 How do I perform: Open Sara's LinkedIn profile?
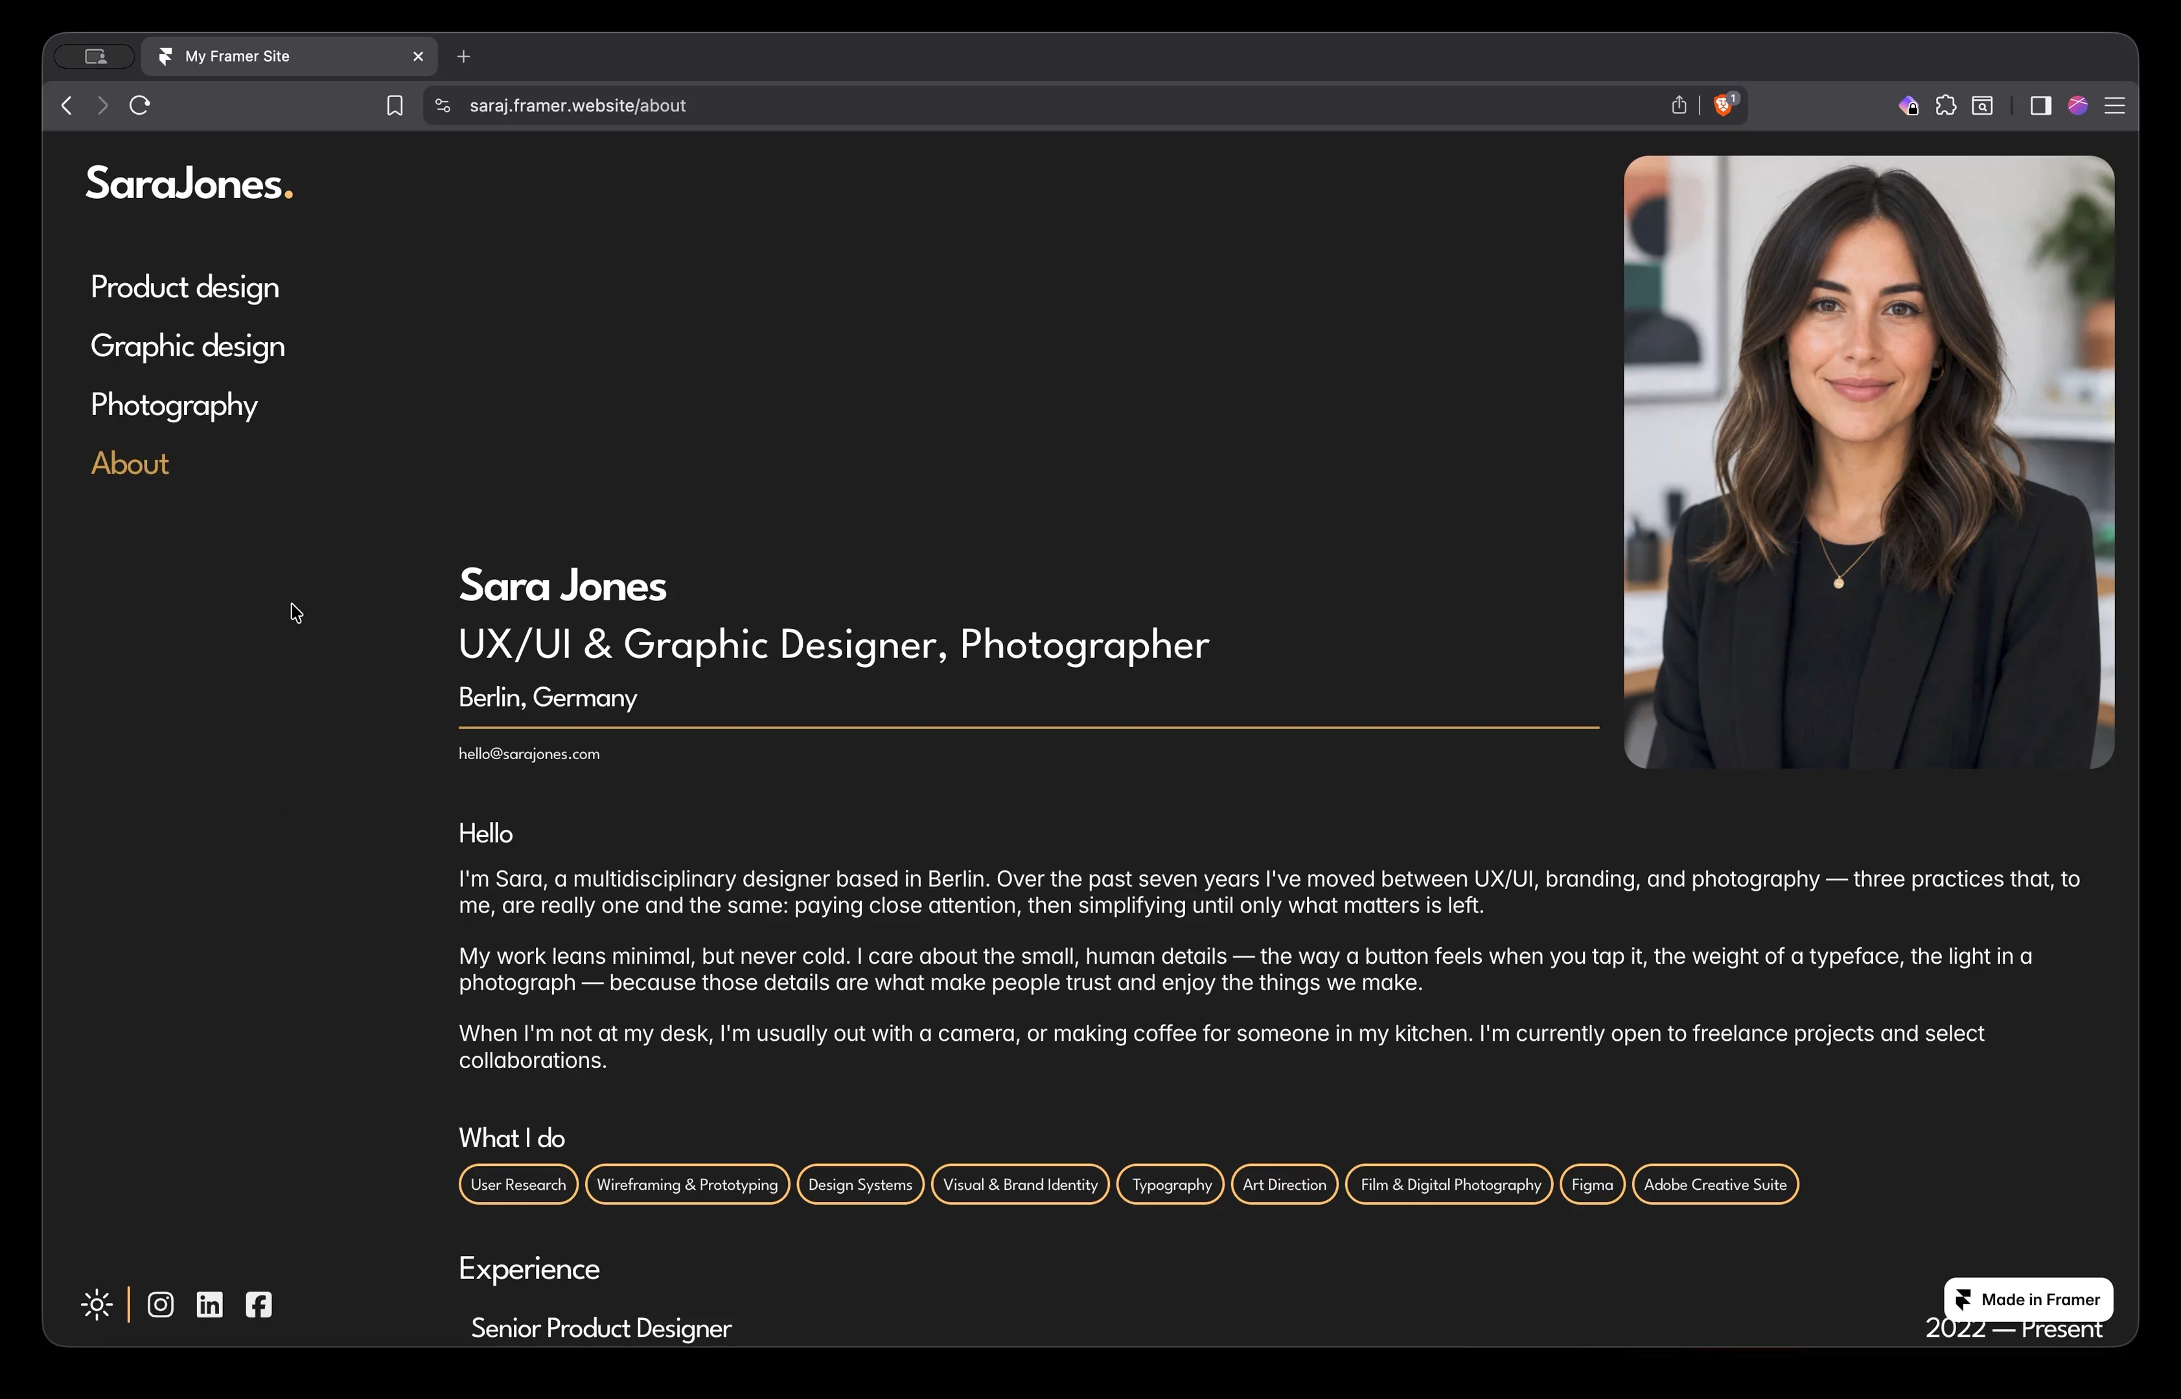tap(210, 1304)
